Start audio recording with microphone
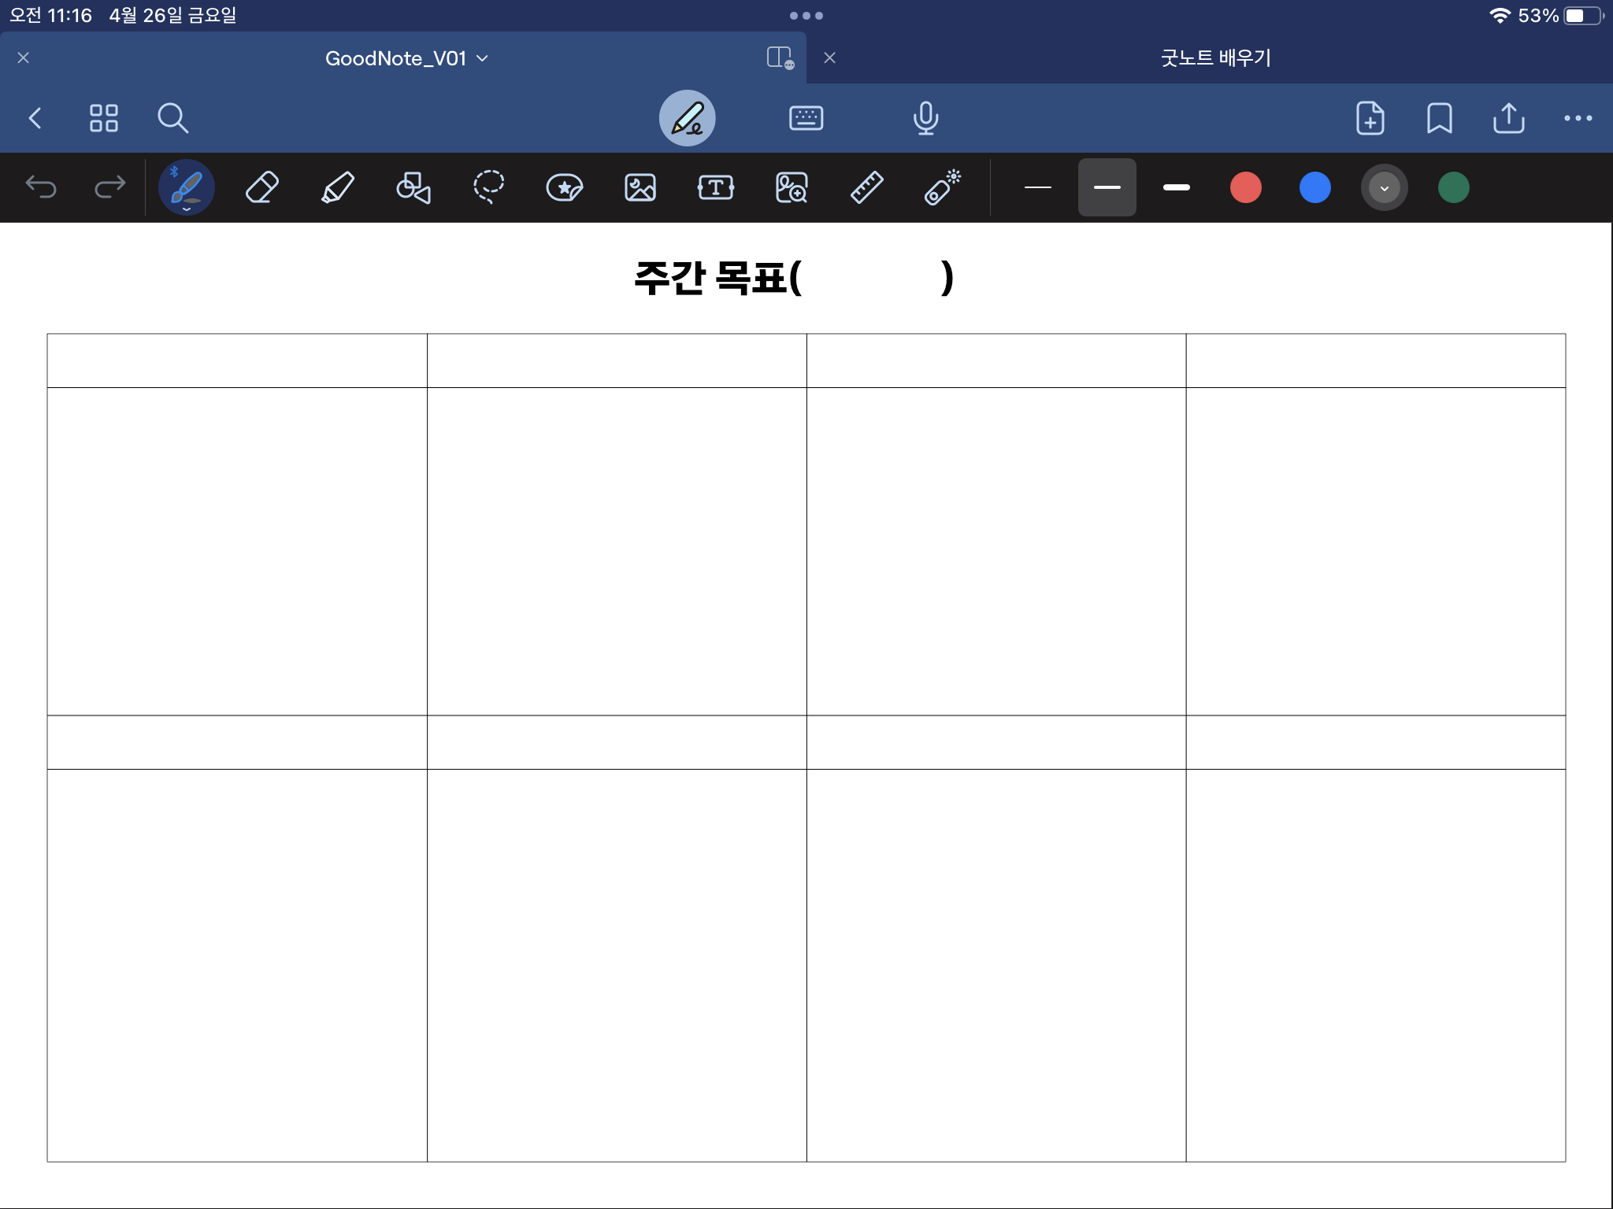Image resolution: width=1613 pixels, height=1209 pixels. (x=925, y=118)
